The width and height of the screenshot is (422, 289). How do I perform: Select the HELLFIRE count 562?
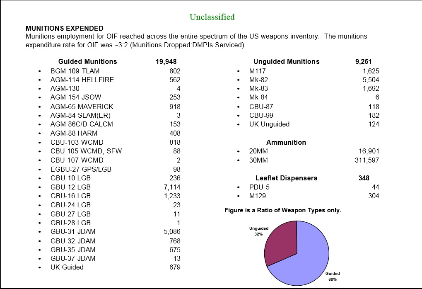[175, 80]
